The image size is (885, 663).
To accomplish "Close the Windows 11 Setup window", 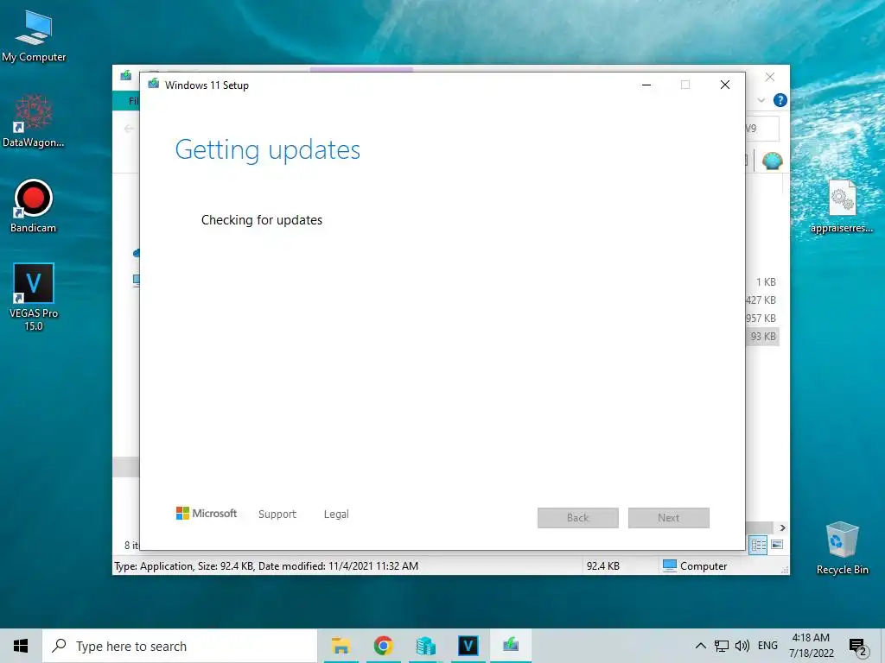I will pyautogui.click(x=725, y=85).
